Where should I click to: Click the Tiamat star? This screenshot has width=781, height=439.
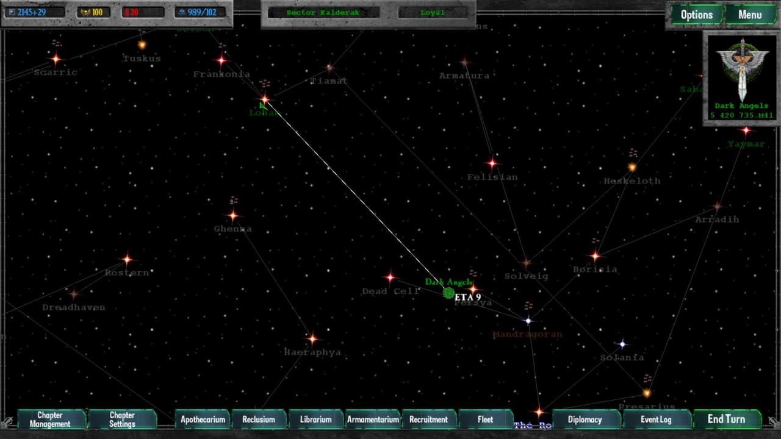(329, 68)
